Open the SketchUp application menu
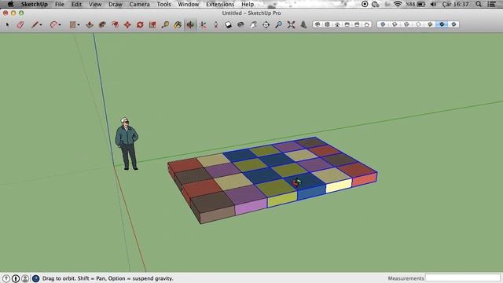 (x=35, y=4)
